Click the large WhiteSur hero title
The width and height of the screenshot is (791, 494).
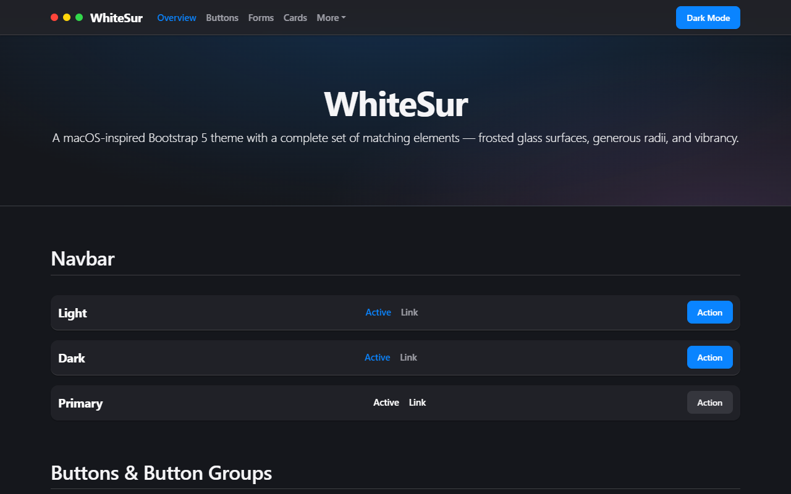coord(395,104)
